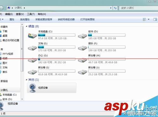158x117 pixels.
Task: Open the 办公 (G:) drive icon
Action: [x=32, y=60]
